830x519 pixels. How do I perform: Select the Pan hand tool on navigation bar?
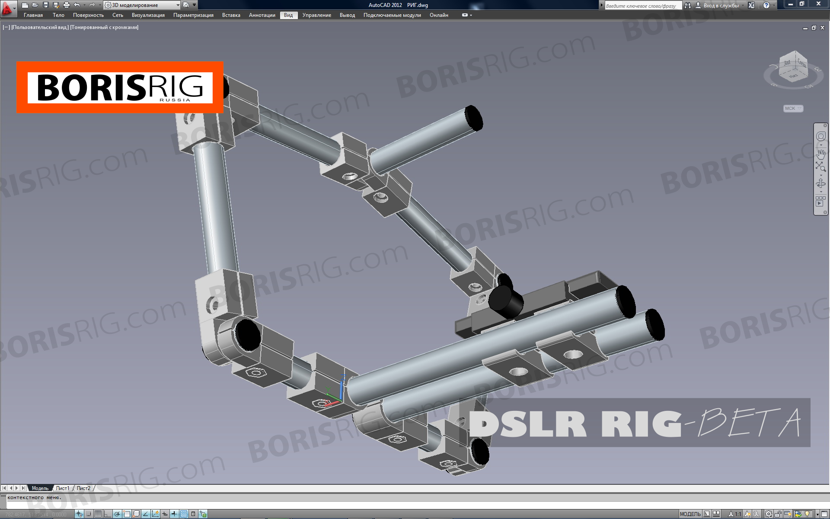pos(820,154)
